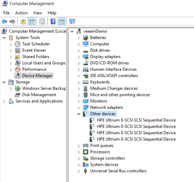The image size is (194, 182).
Task: Select the Computer device category
Action: point(100,44)
